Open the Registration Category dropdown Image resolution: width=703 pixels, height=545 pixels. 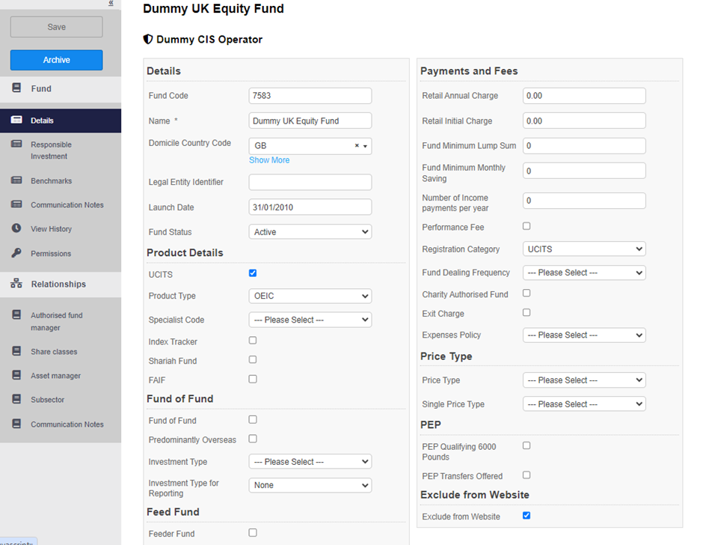click(x=583, y=249)
